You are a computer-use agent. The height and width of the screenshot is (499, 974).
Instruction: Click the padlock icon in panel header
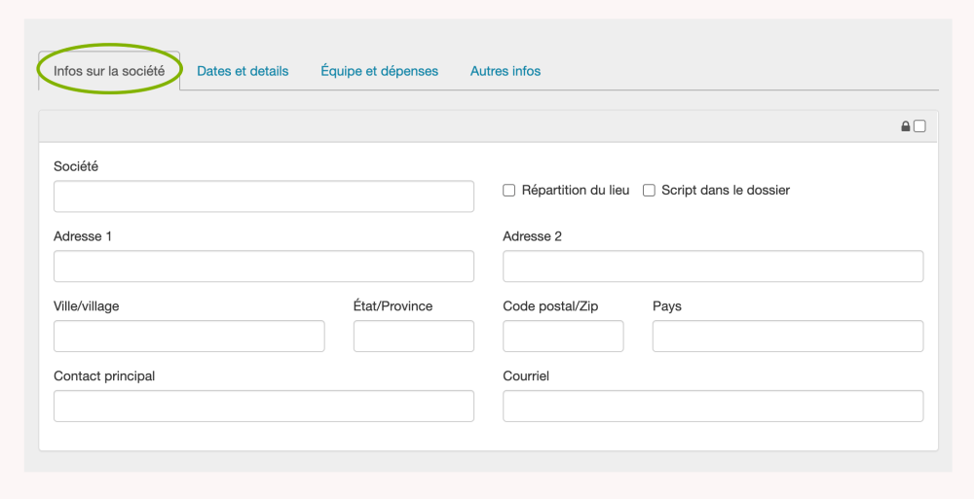[906, 126]
